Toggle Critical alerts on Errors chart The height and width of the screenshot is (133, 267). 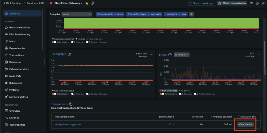click(162, 94)
